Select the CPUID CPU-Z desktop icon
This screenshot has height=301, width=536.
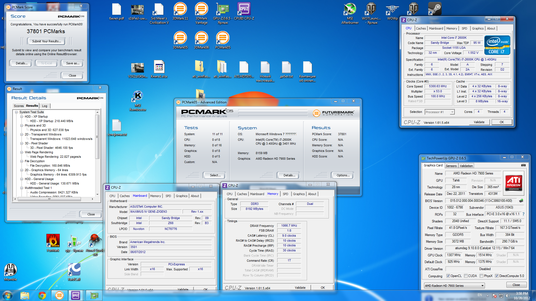click(244, 11)
